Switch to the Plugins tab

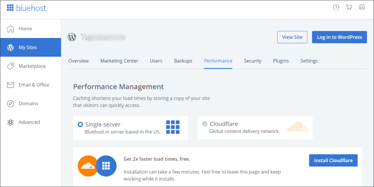pyautogui.click(x=281, y=61)
